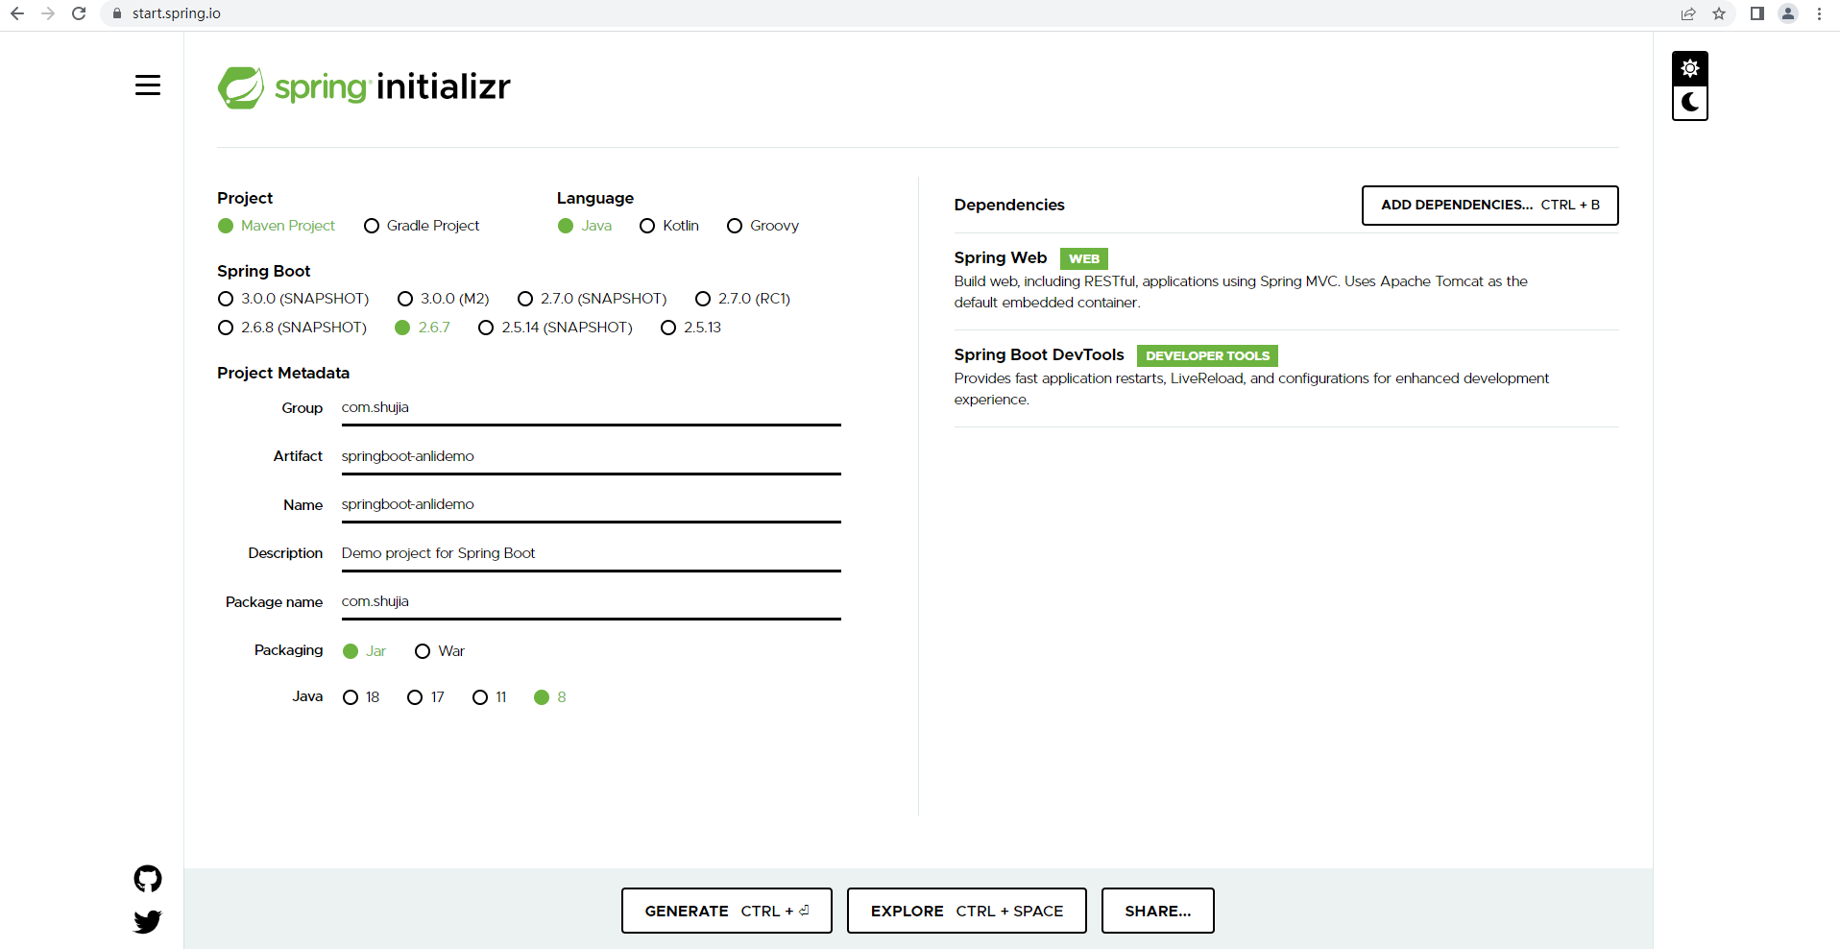The image size is (1840, 949).
Task: View site security lock info
Action: pos(117,13)
